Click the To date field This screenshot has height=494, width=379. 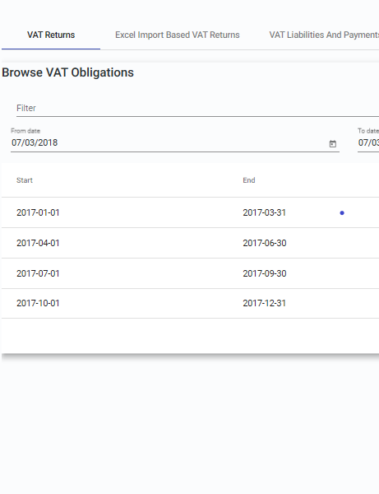click(368, 142)
